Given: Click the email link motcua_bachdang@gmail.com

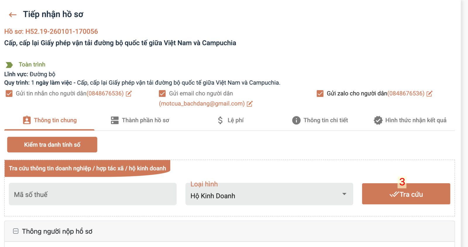Looking at the screenshot, I should click(x=202, y=104).
